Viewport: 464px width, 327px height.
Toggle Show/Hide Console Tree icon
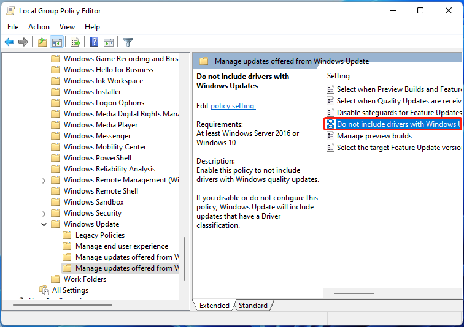tap(57, 42)
